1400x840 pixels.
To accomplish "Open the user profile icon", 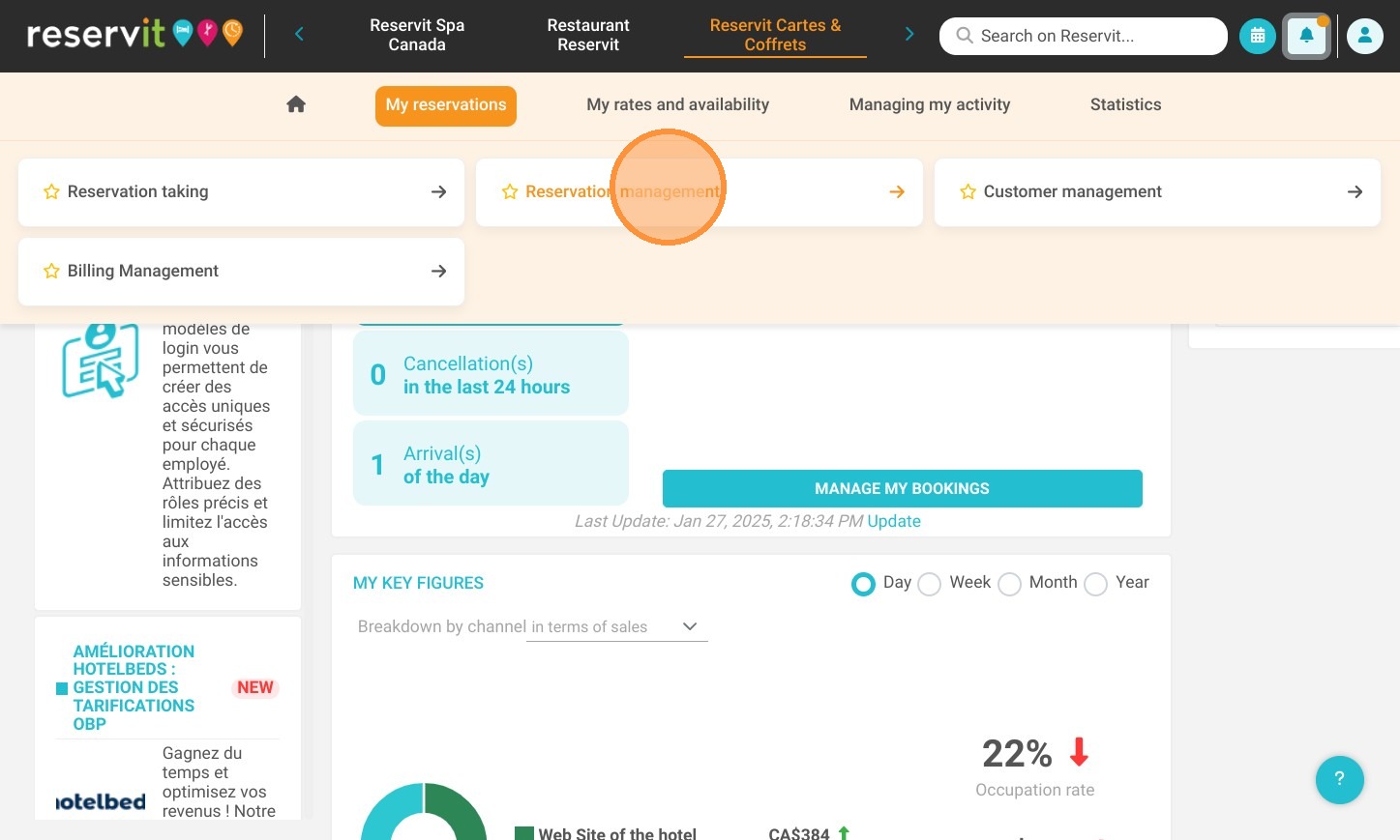I will pyautogui.click(x=1364, y=36).
